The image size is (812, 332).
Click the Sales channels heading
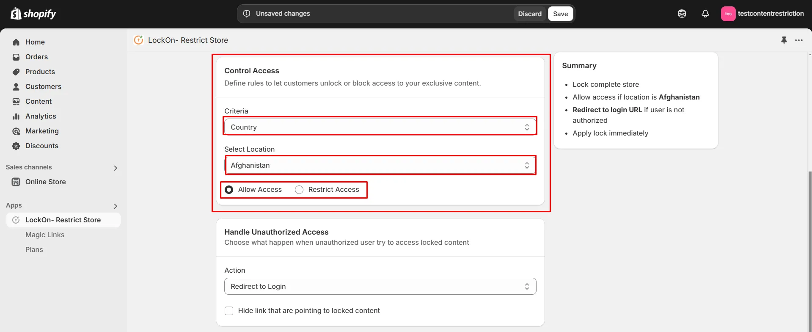coord(29,167)
